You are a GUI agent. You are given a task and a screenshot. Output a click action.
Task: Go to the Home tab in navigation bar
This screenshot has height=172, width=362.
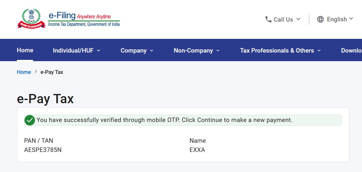coord(25,50)
